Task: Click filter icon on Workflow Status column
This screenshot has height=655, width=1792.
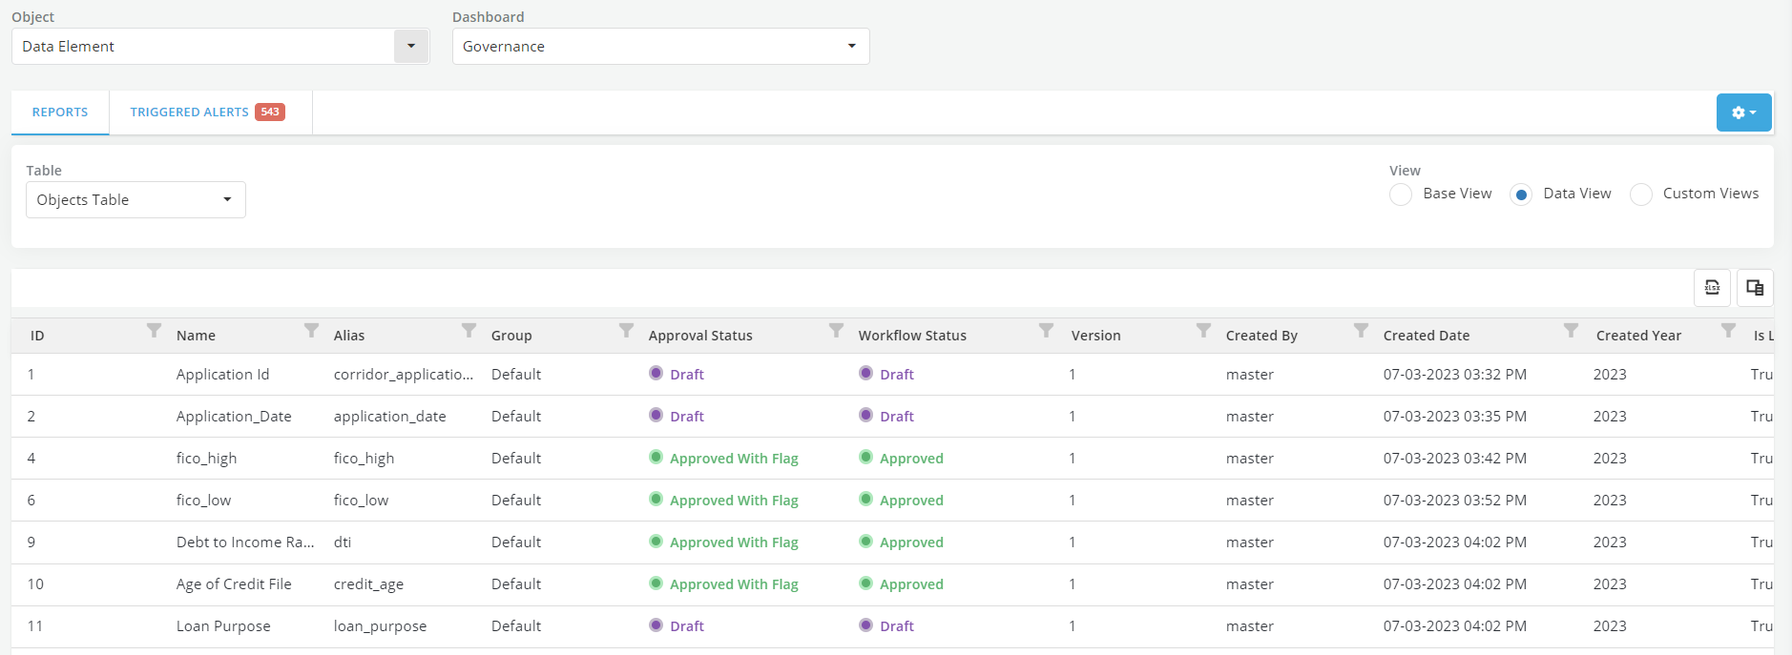Action: point(1046,331)
